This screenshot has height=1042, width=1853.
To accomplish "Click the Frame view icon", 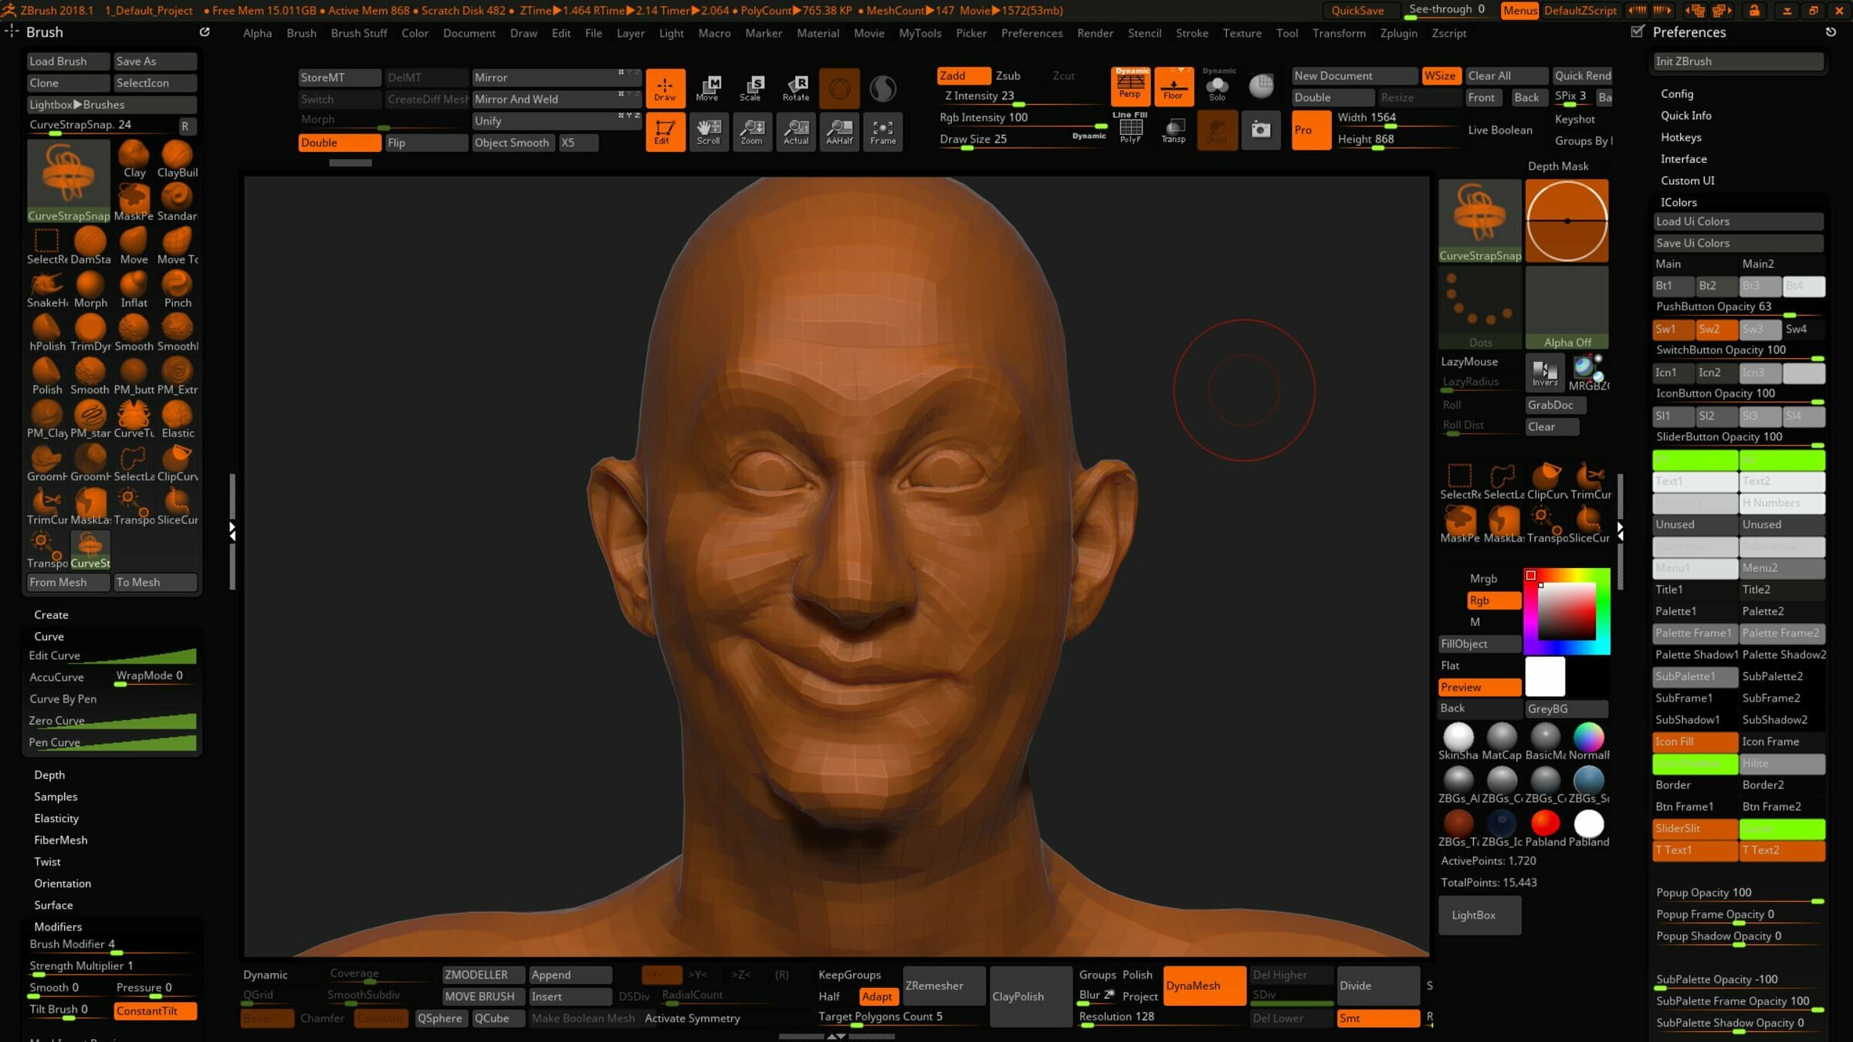I will click(882, 131).
